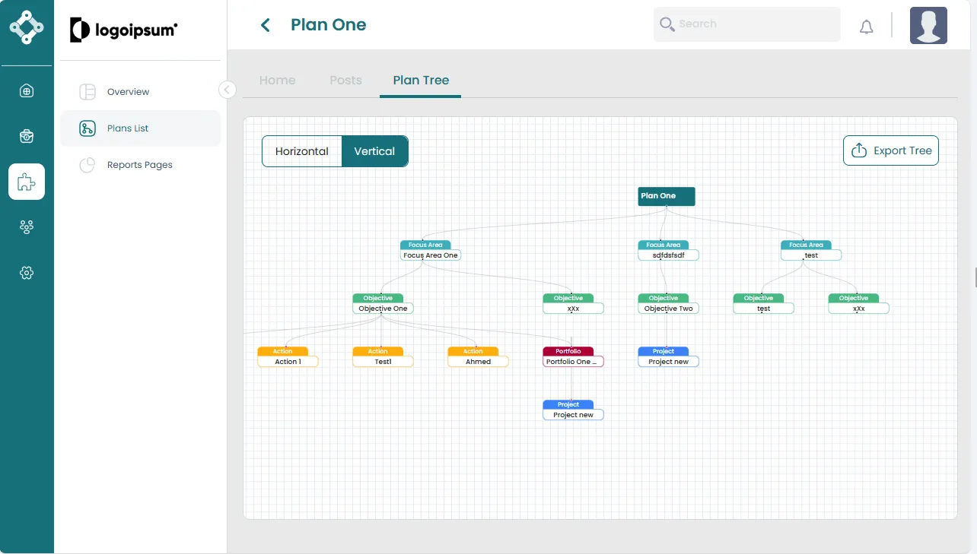Select the xXx objective under test focus area

[858, 304]
